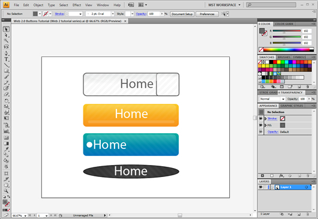
Task: Select the Selection (black arrow) tool
Action: [x=6, y=29]
